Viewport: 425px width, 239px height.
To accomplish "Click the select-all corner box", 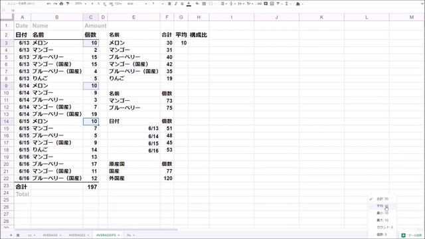I will (x=7, y=17).
